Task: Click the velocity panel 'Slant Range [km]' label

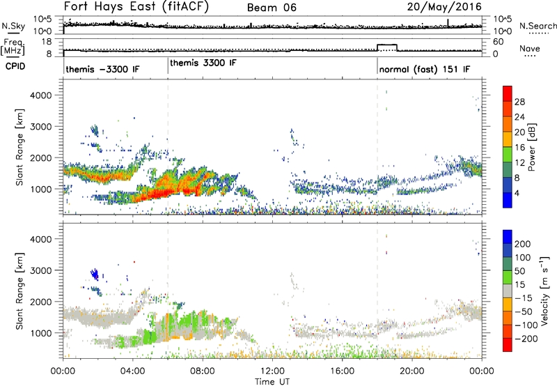Action: tap(19, 291)
